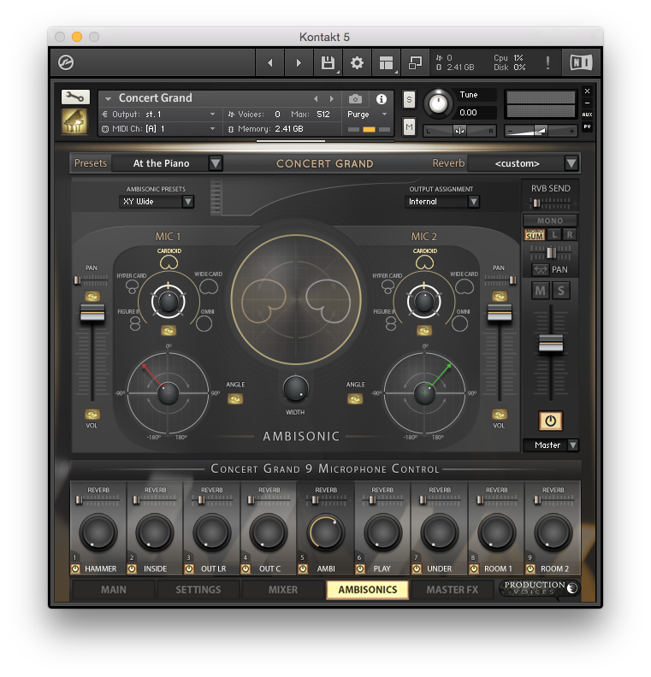The image size is (651, 677).
Task: Click the mono L button
Action: (x=553, y=234)
